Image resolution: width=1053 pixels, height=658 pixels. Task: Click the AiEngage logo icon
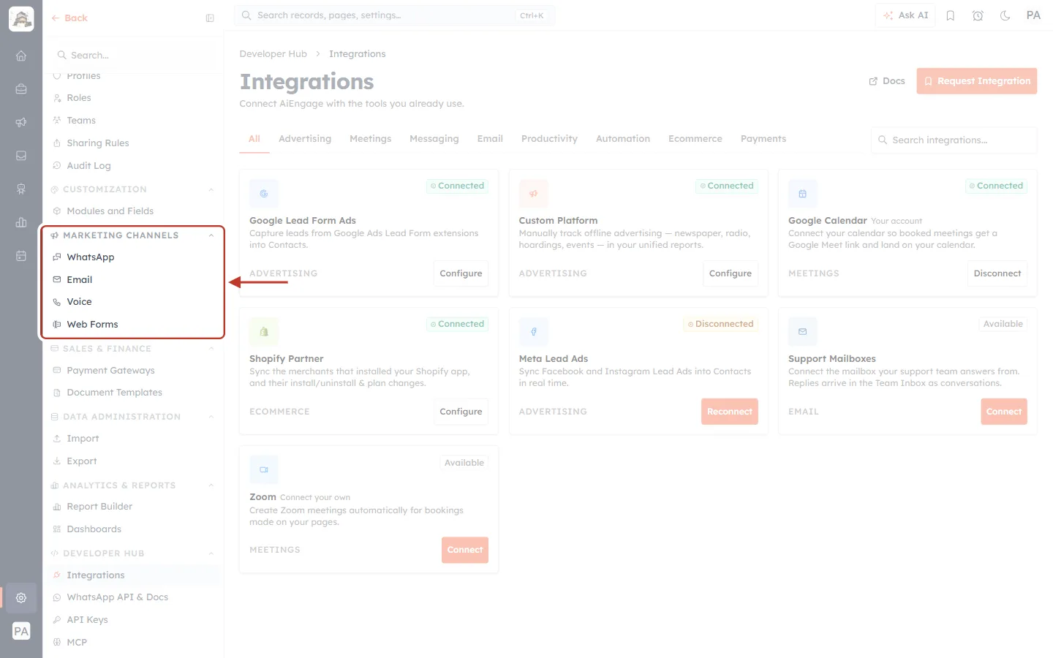[21, 19]
